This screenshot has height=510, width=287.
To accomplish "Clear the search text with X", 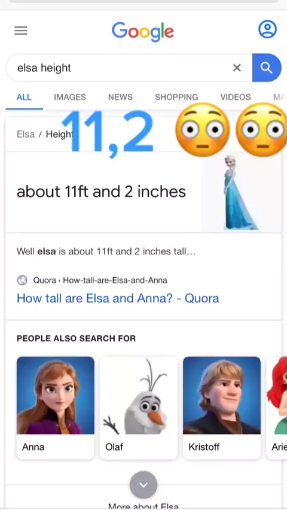I will 237,68.
